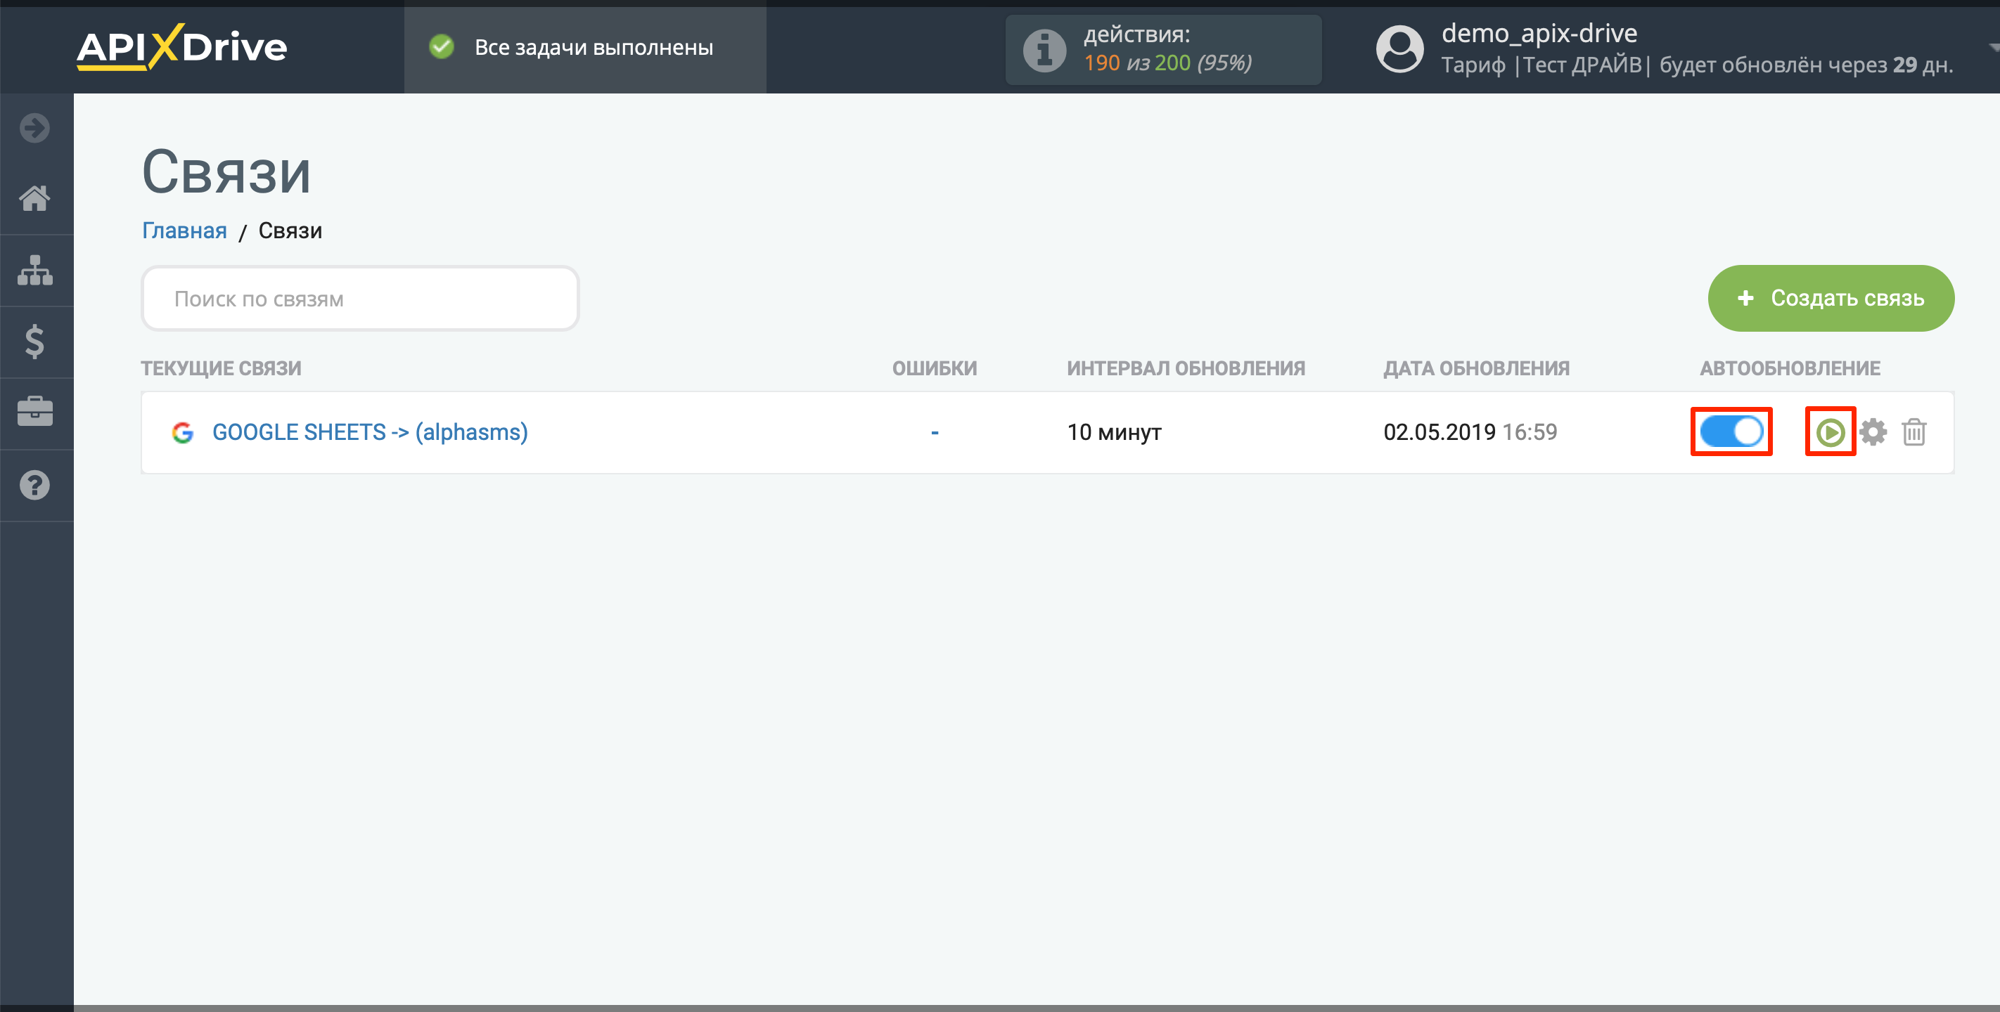Click the Связи page heading
2000x1012 pixels.
(226, 171)
